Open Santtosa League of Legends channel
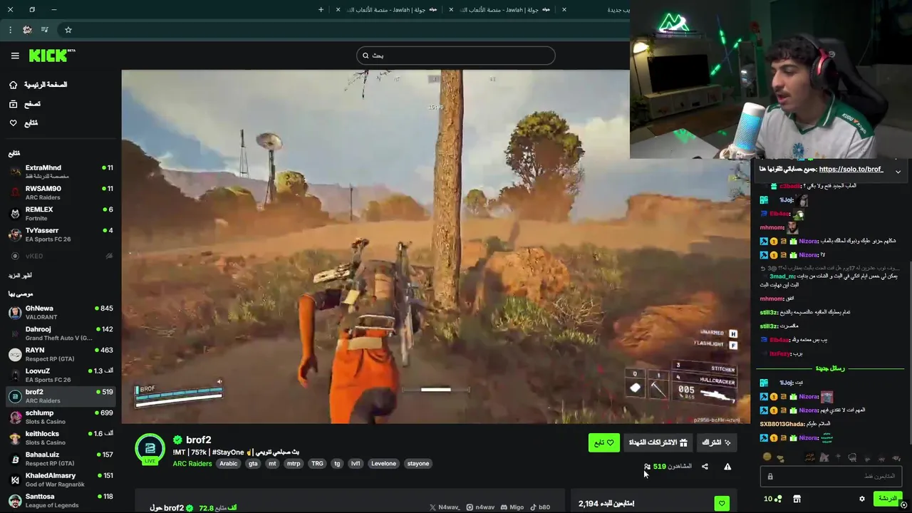This screenshot has width=912, height=513. [61, 500]
